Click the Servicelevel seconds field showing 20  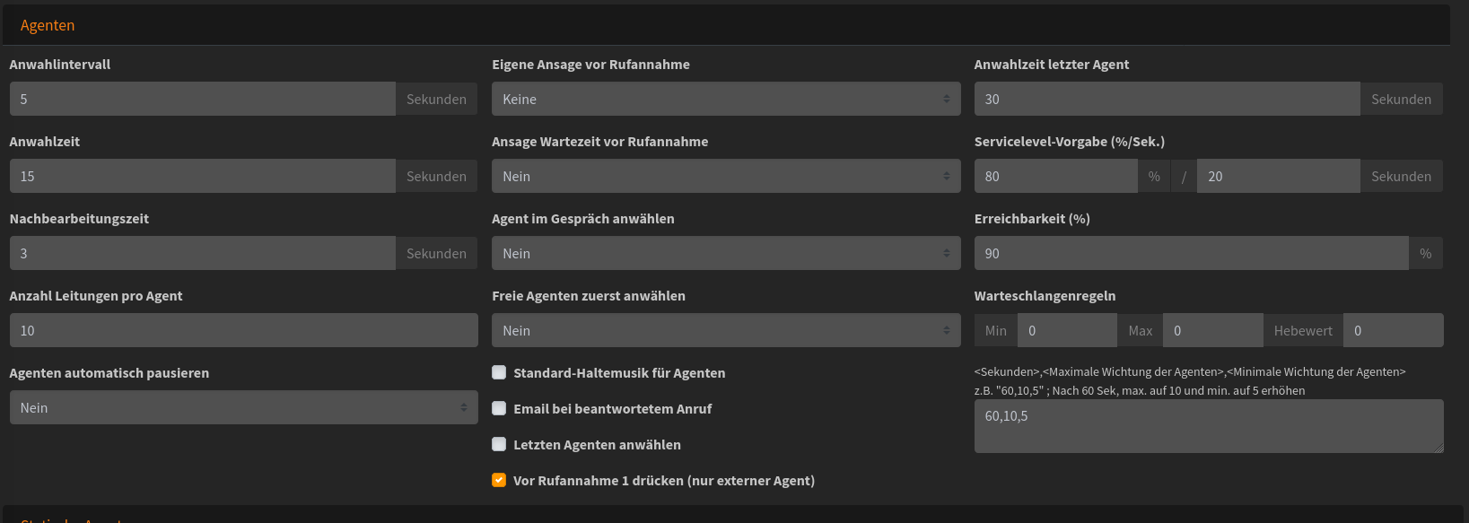coord(1278,176)
